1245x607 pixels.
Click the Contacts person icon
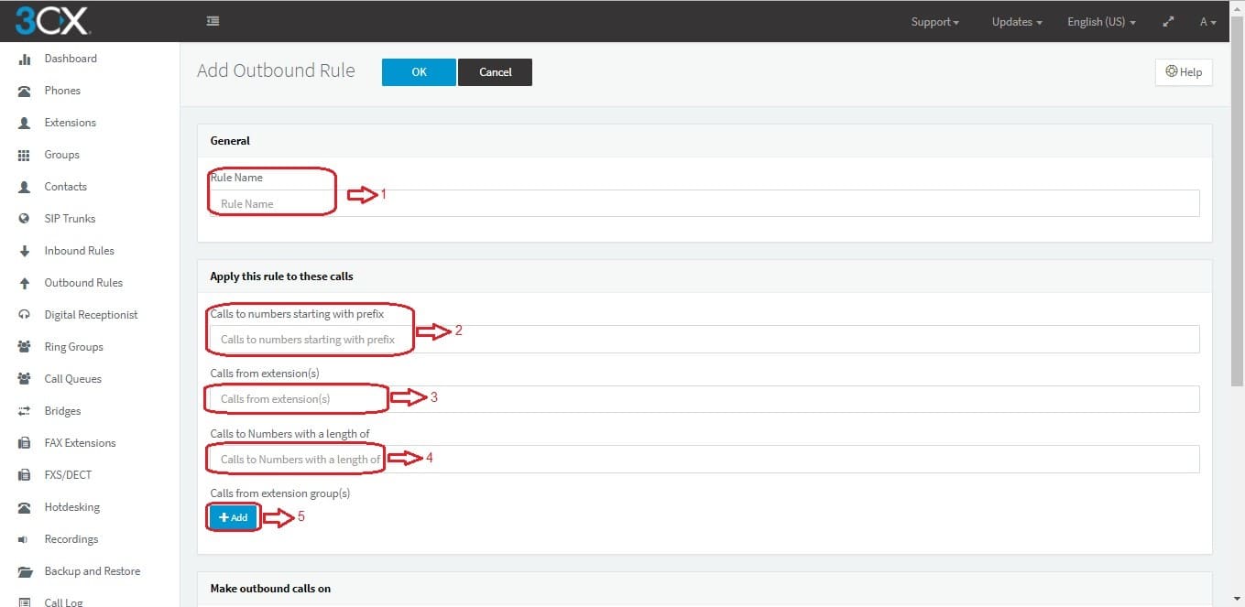point(25,187)
